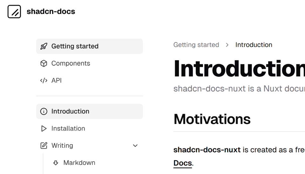305x174 pixels.
Task: Click the rocket icon beside Getting started
Action: [44, 46]
